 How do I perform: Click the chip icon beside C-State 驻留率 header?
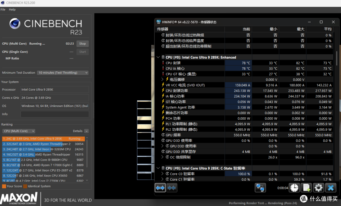[163, 168]
